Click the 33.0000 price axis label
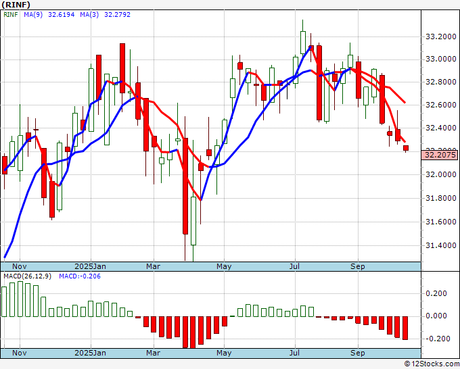The image size is (460, 369). click(441, 59)
